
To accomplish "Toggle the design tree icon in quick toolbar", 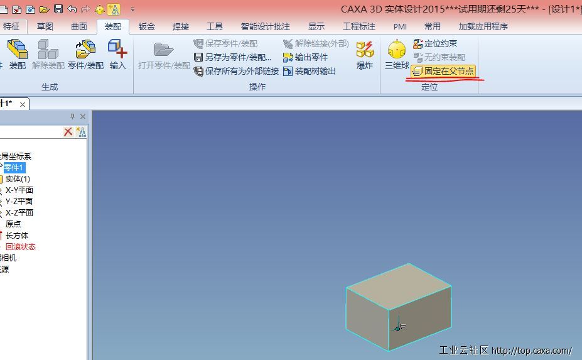I will point(114,9).
